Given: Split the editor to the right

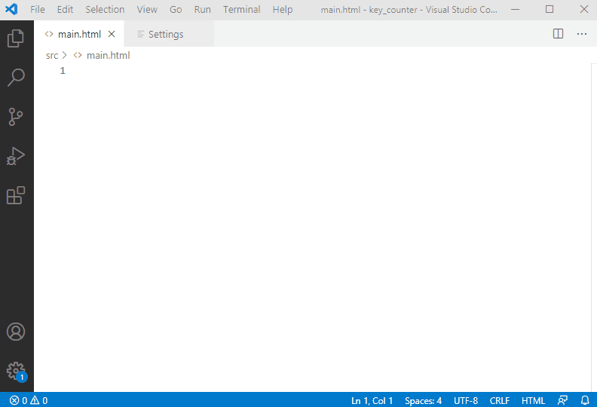Looking at the screenshot, I should (x=558, y=33).
